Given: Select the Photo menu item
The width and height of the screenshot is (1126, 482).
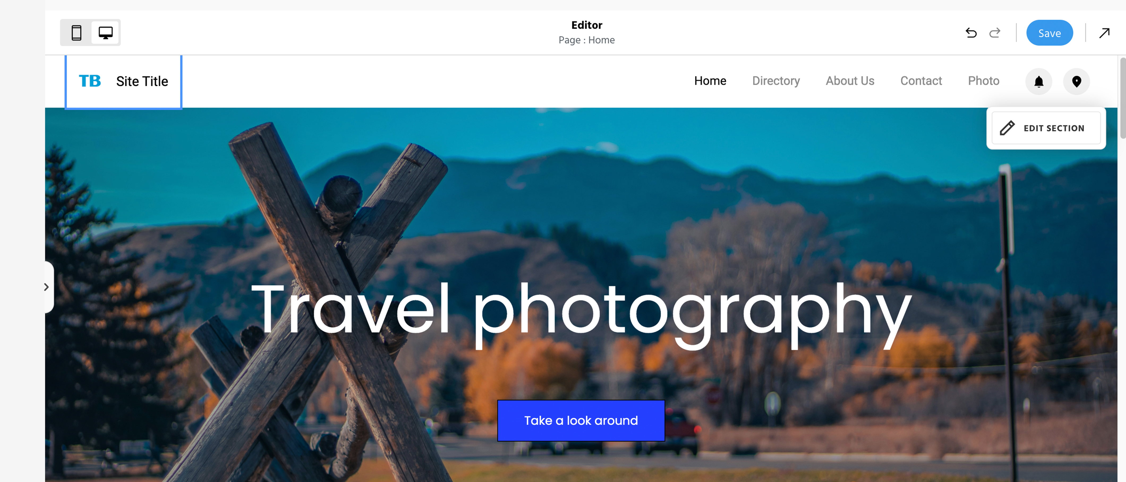Looking at the screenshot, I should pyautogui.click(x=983, y=81).
